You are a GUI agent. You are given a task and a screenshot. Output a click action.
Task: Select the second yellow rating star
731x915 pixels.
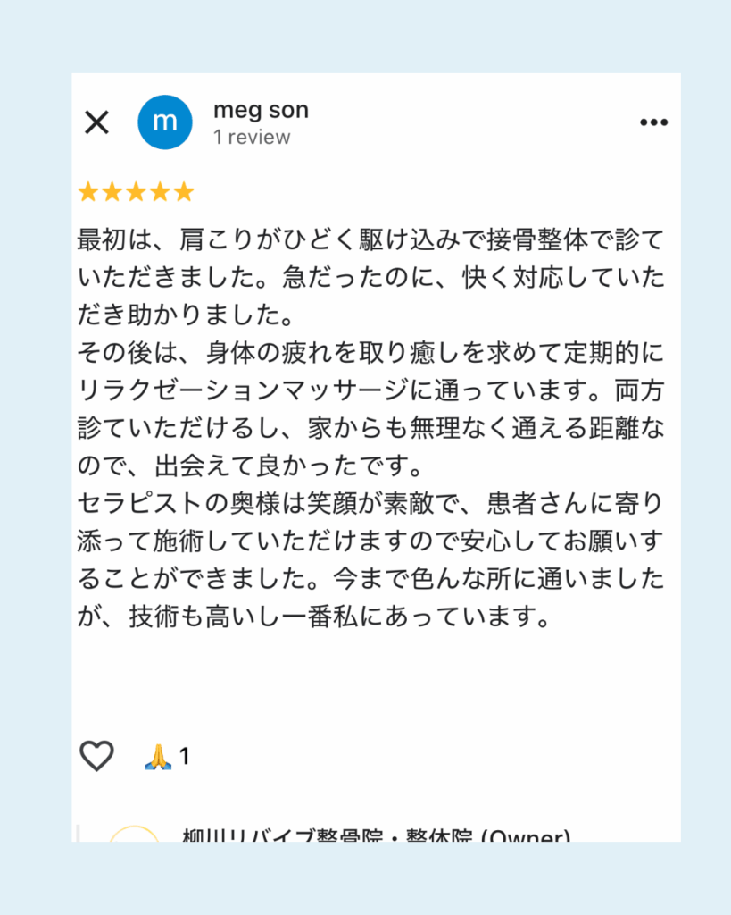click(x=112, y=191)
